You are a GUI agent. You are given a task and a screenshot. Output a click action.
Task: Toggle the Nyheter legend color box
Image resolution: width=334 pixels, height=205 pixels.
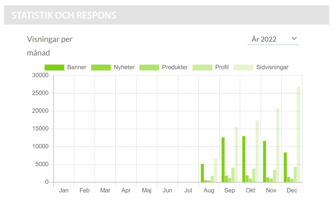click(x=101, y=67)
